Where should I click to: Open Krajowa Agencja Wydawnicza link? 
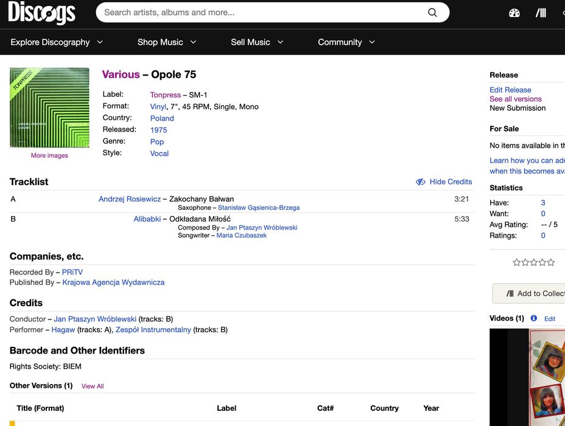point(113,282)
